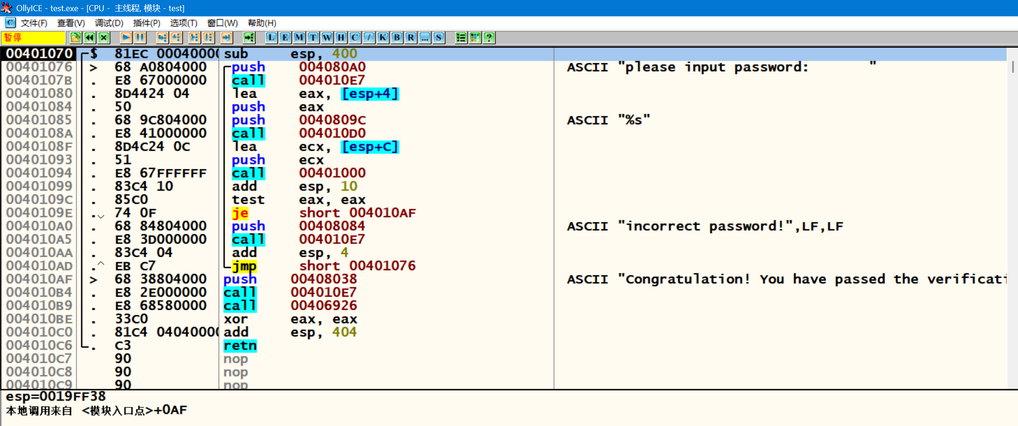Open Help with the question mark icon
The image size is (1018, 426).
click(x=489, y=38)
